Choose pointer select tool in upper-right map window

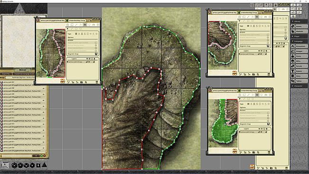240,21
